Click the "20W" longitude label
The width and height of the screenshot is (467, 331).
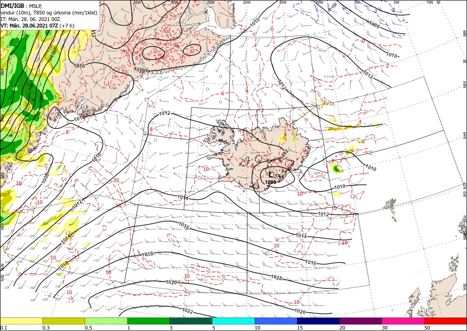point(247,2)
